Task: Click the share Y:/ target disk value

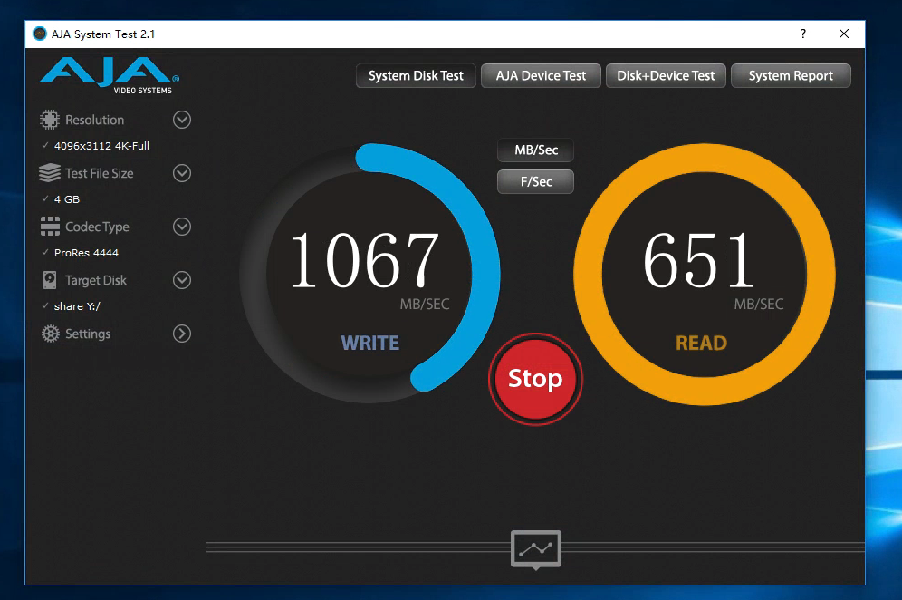Action: coord(77,306)
